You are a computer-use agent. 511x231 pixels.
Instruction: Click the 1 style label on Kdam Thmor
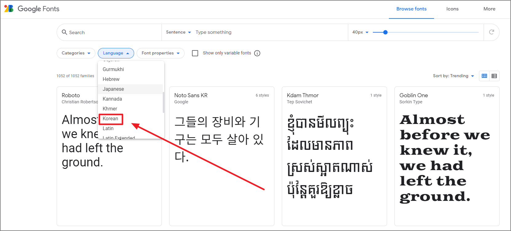coord(376,95)
